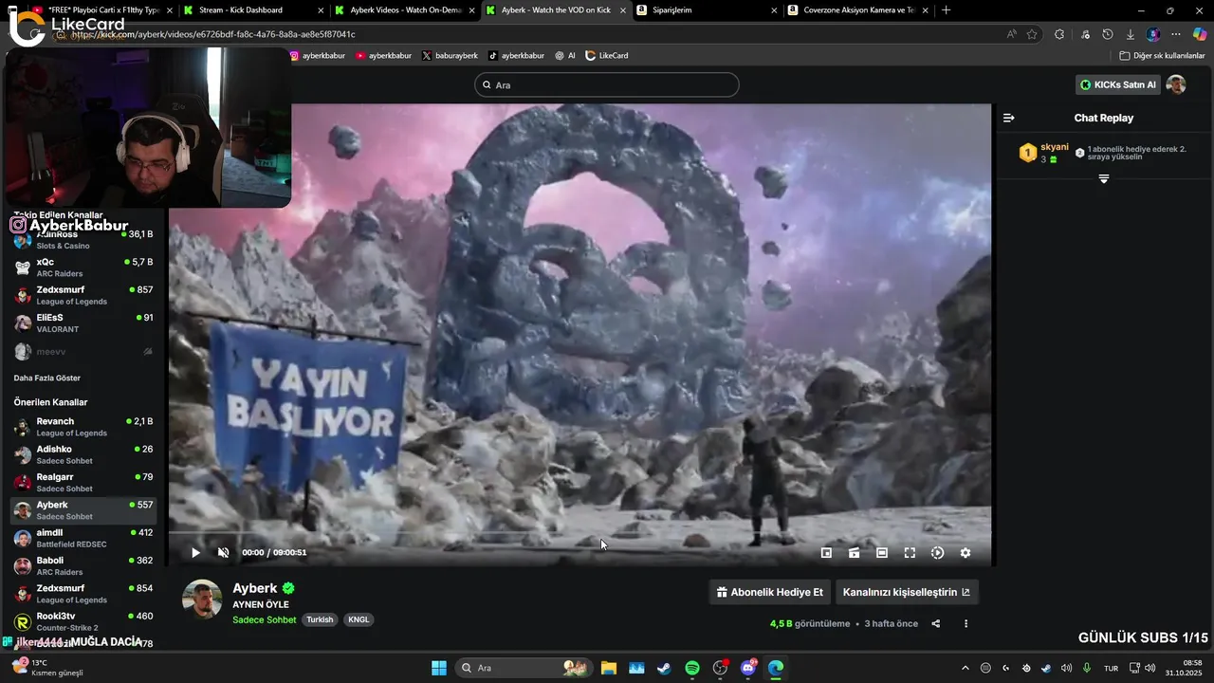
Task: Open EliEsS VALORANT channel
Action: [x=83, y=323]
